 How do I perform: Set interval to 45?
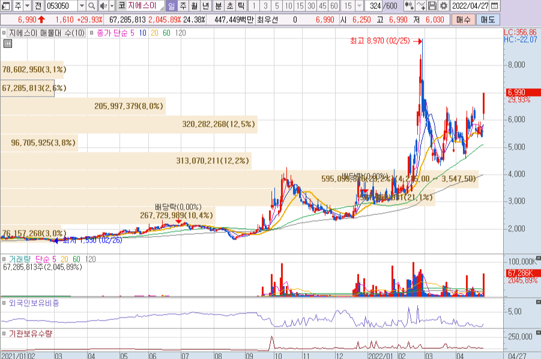322,5
